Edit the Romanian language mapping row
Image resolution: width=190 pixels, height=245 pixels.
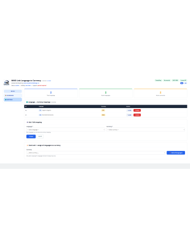point(129,115)
